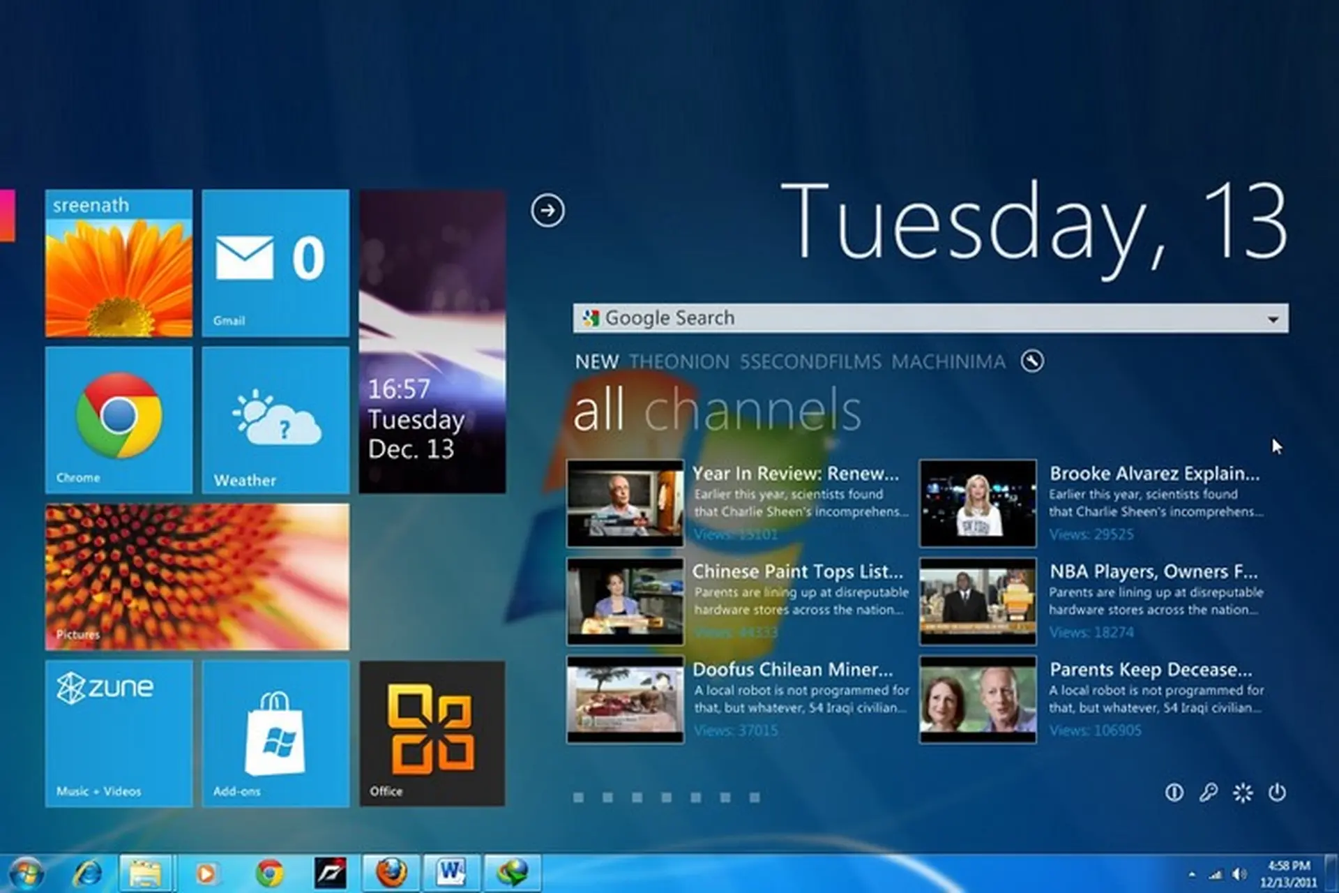
Task: Click the power shutdown icon
Action: pos(1277,793)
